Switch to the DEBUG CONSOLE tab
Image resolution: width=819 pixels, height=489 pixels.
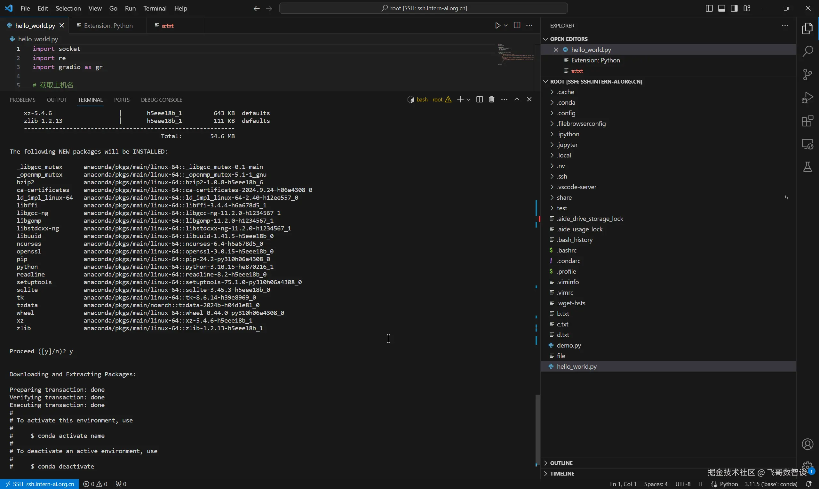point(161,100)
